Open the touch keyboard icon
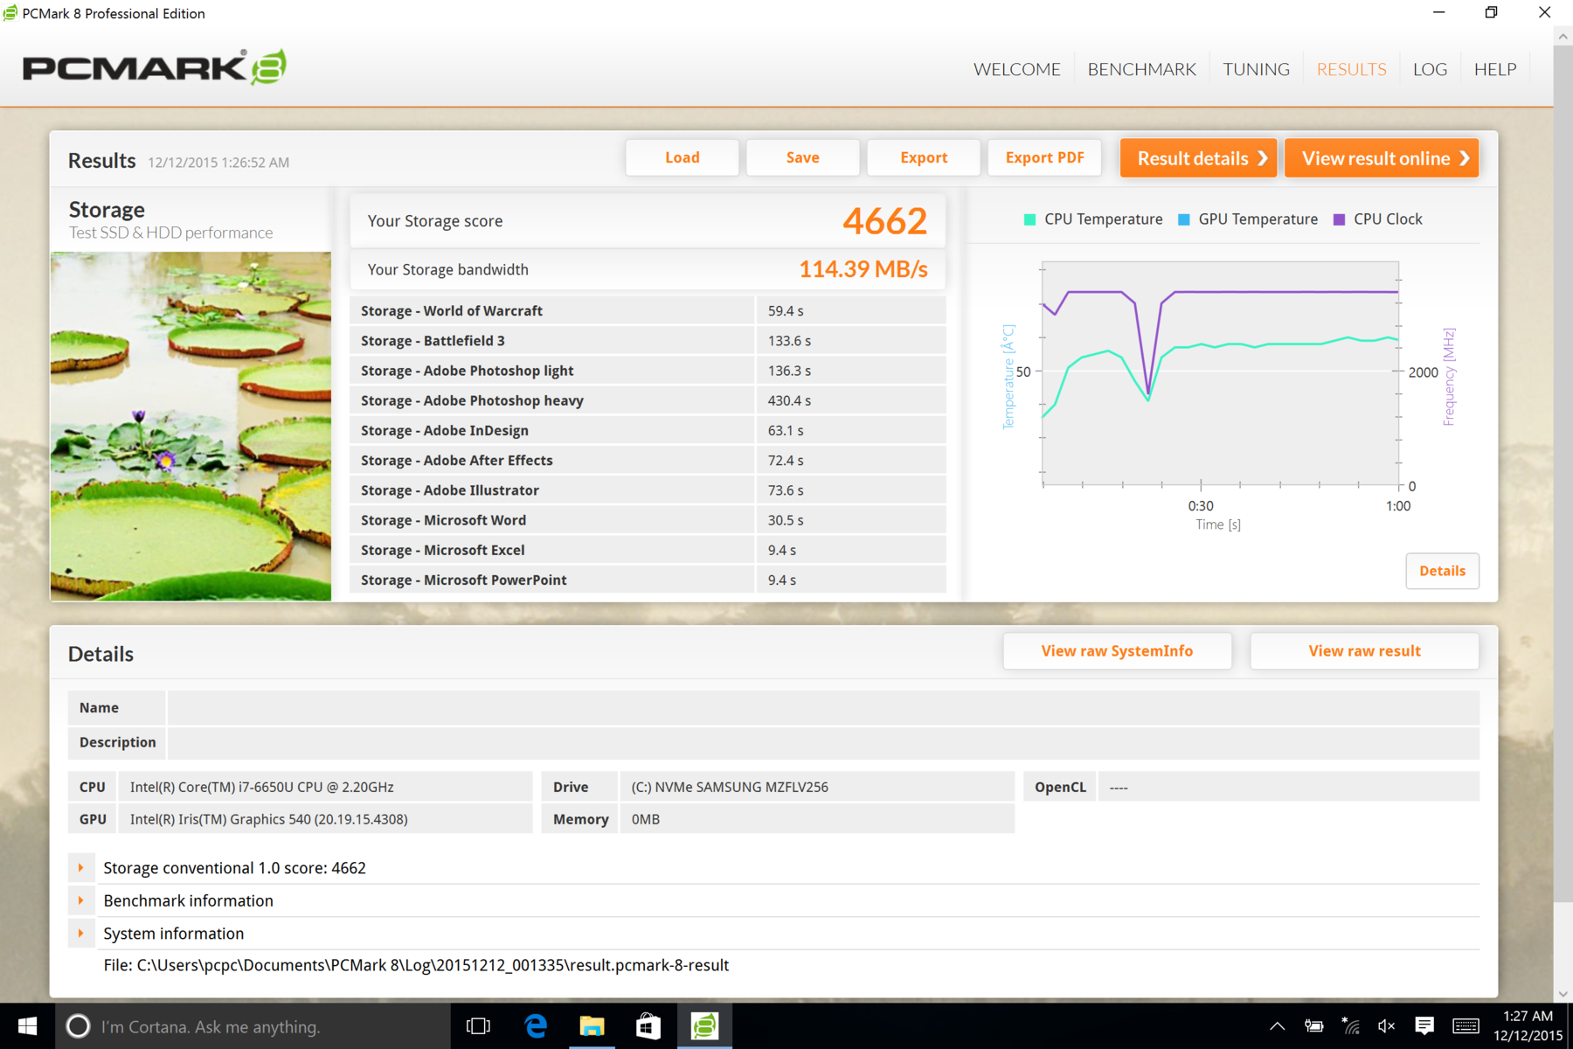This screenshot has height=1049, width=1573. [1466, 1026]
